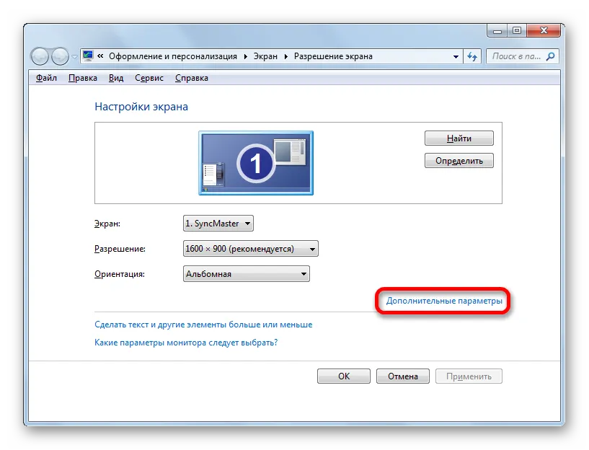
Task: Open recent pages dropdown beside navigation arrows
Action: [x=74, y=57]
